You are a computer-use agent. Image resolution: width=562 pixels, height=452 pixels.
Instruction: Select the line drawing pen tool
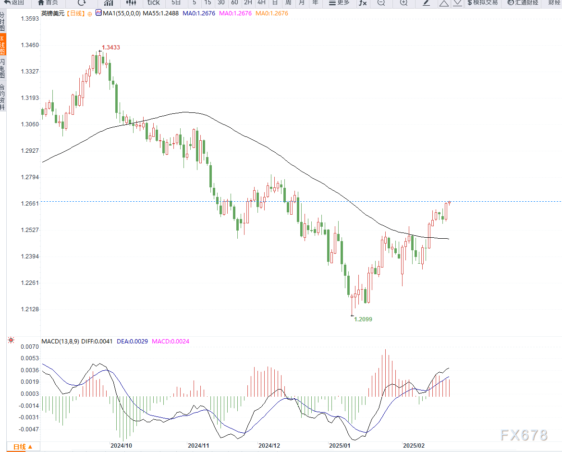pyautogui.click(x=426, y=3)
